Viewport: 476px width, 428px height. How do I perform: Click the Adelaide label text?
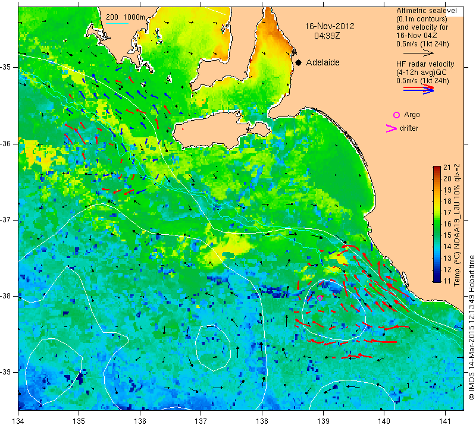[322, 62]
